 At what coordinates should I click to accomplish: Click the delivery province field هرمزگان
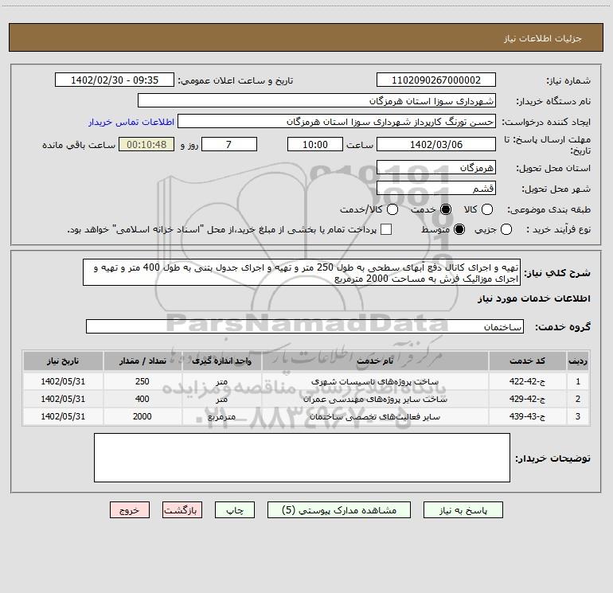(436, 168)
